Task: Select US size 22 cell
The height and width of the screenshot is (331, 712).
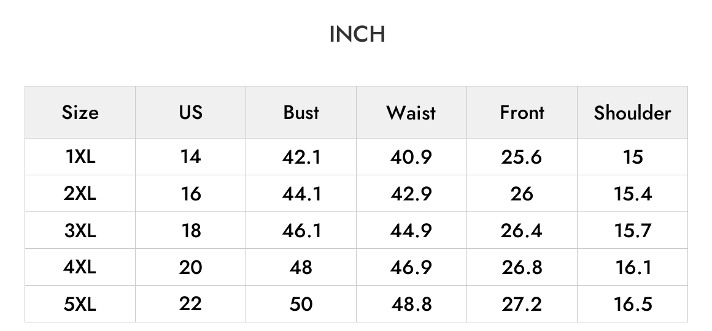Action: (191, 304)
